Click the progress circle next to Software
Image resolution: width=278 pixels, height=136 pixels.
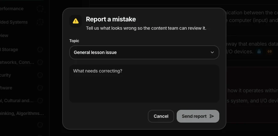(40, 88)
